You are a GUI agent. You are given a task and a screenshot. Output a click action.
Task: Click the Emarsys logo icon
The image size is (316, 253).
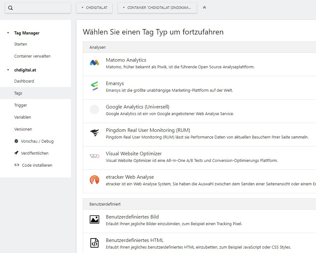click(94, 86)
